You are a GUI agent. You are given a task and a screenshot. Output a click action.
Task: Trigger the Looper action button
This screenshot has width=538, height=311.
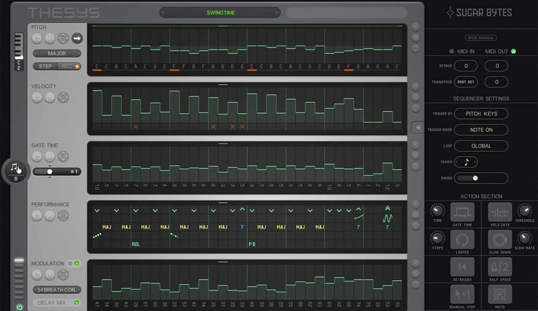click(462, 240)
